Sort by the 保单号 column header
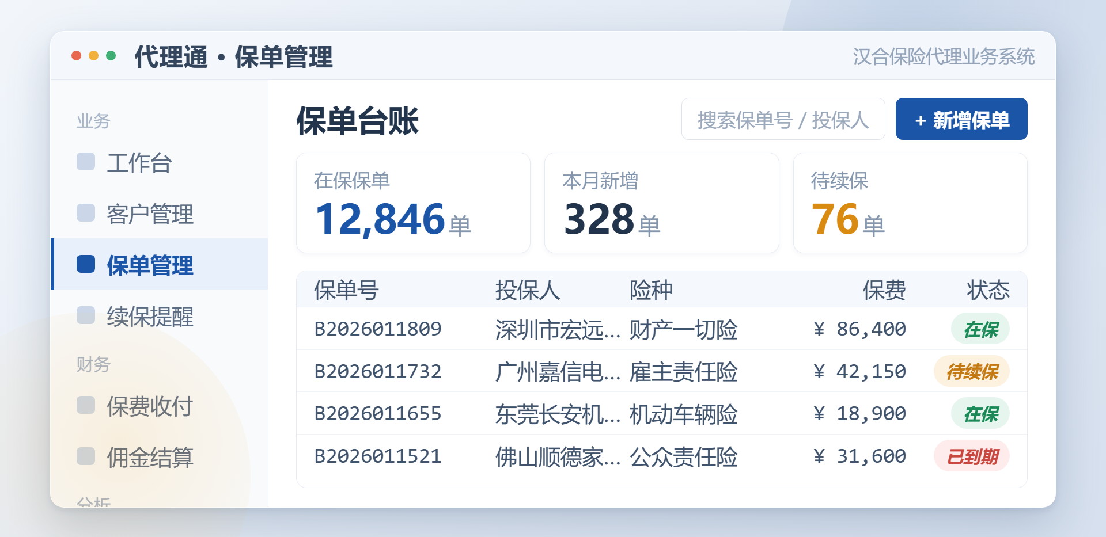1106x537 pixels. [x=346, y=290]
